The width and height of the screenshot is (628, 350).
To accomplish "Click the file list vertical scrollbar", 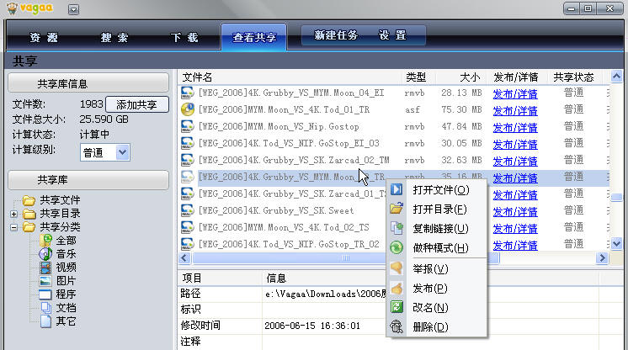I will tap(617, 151).
